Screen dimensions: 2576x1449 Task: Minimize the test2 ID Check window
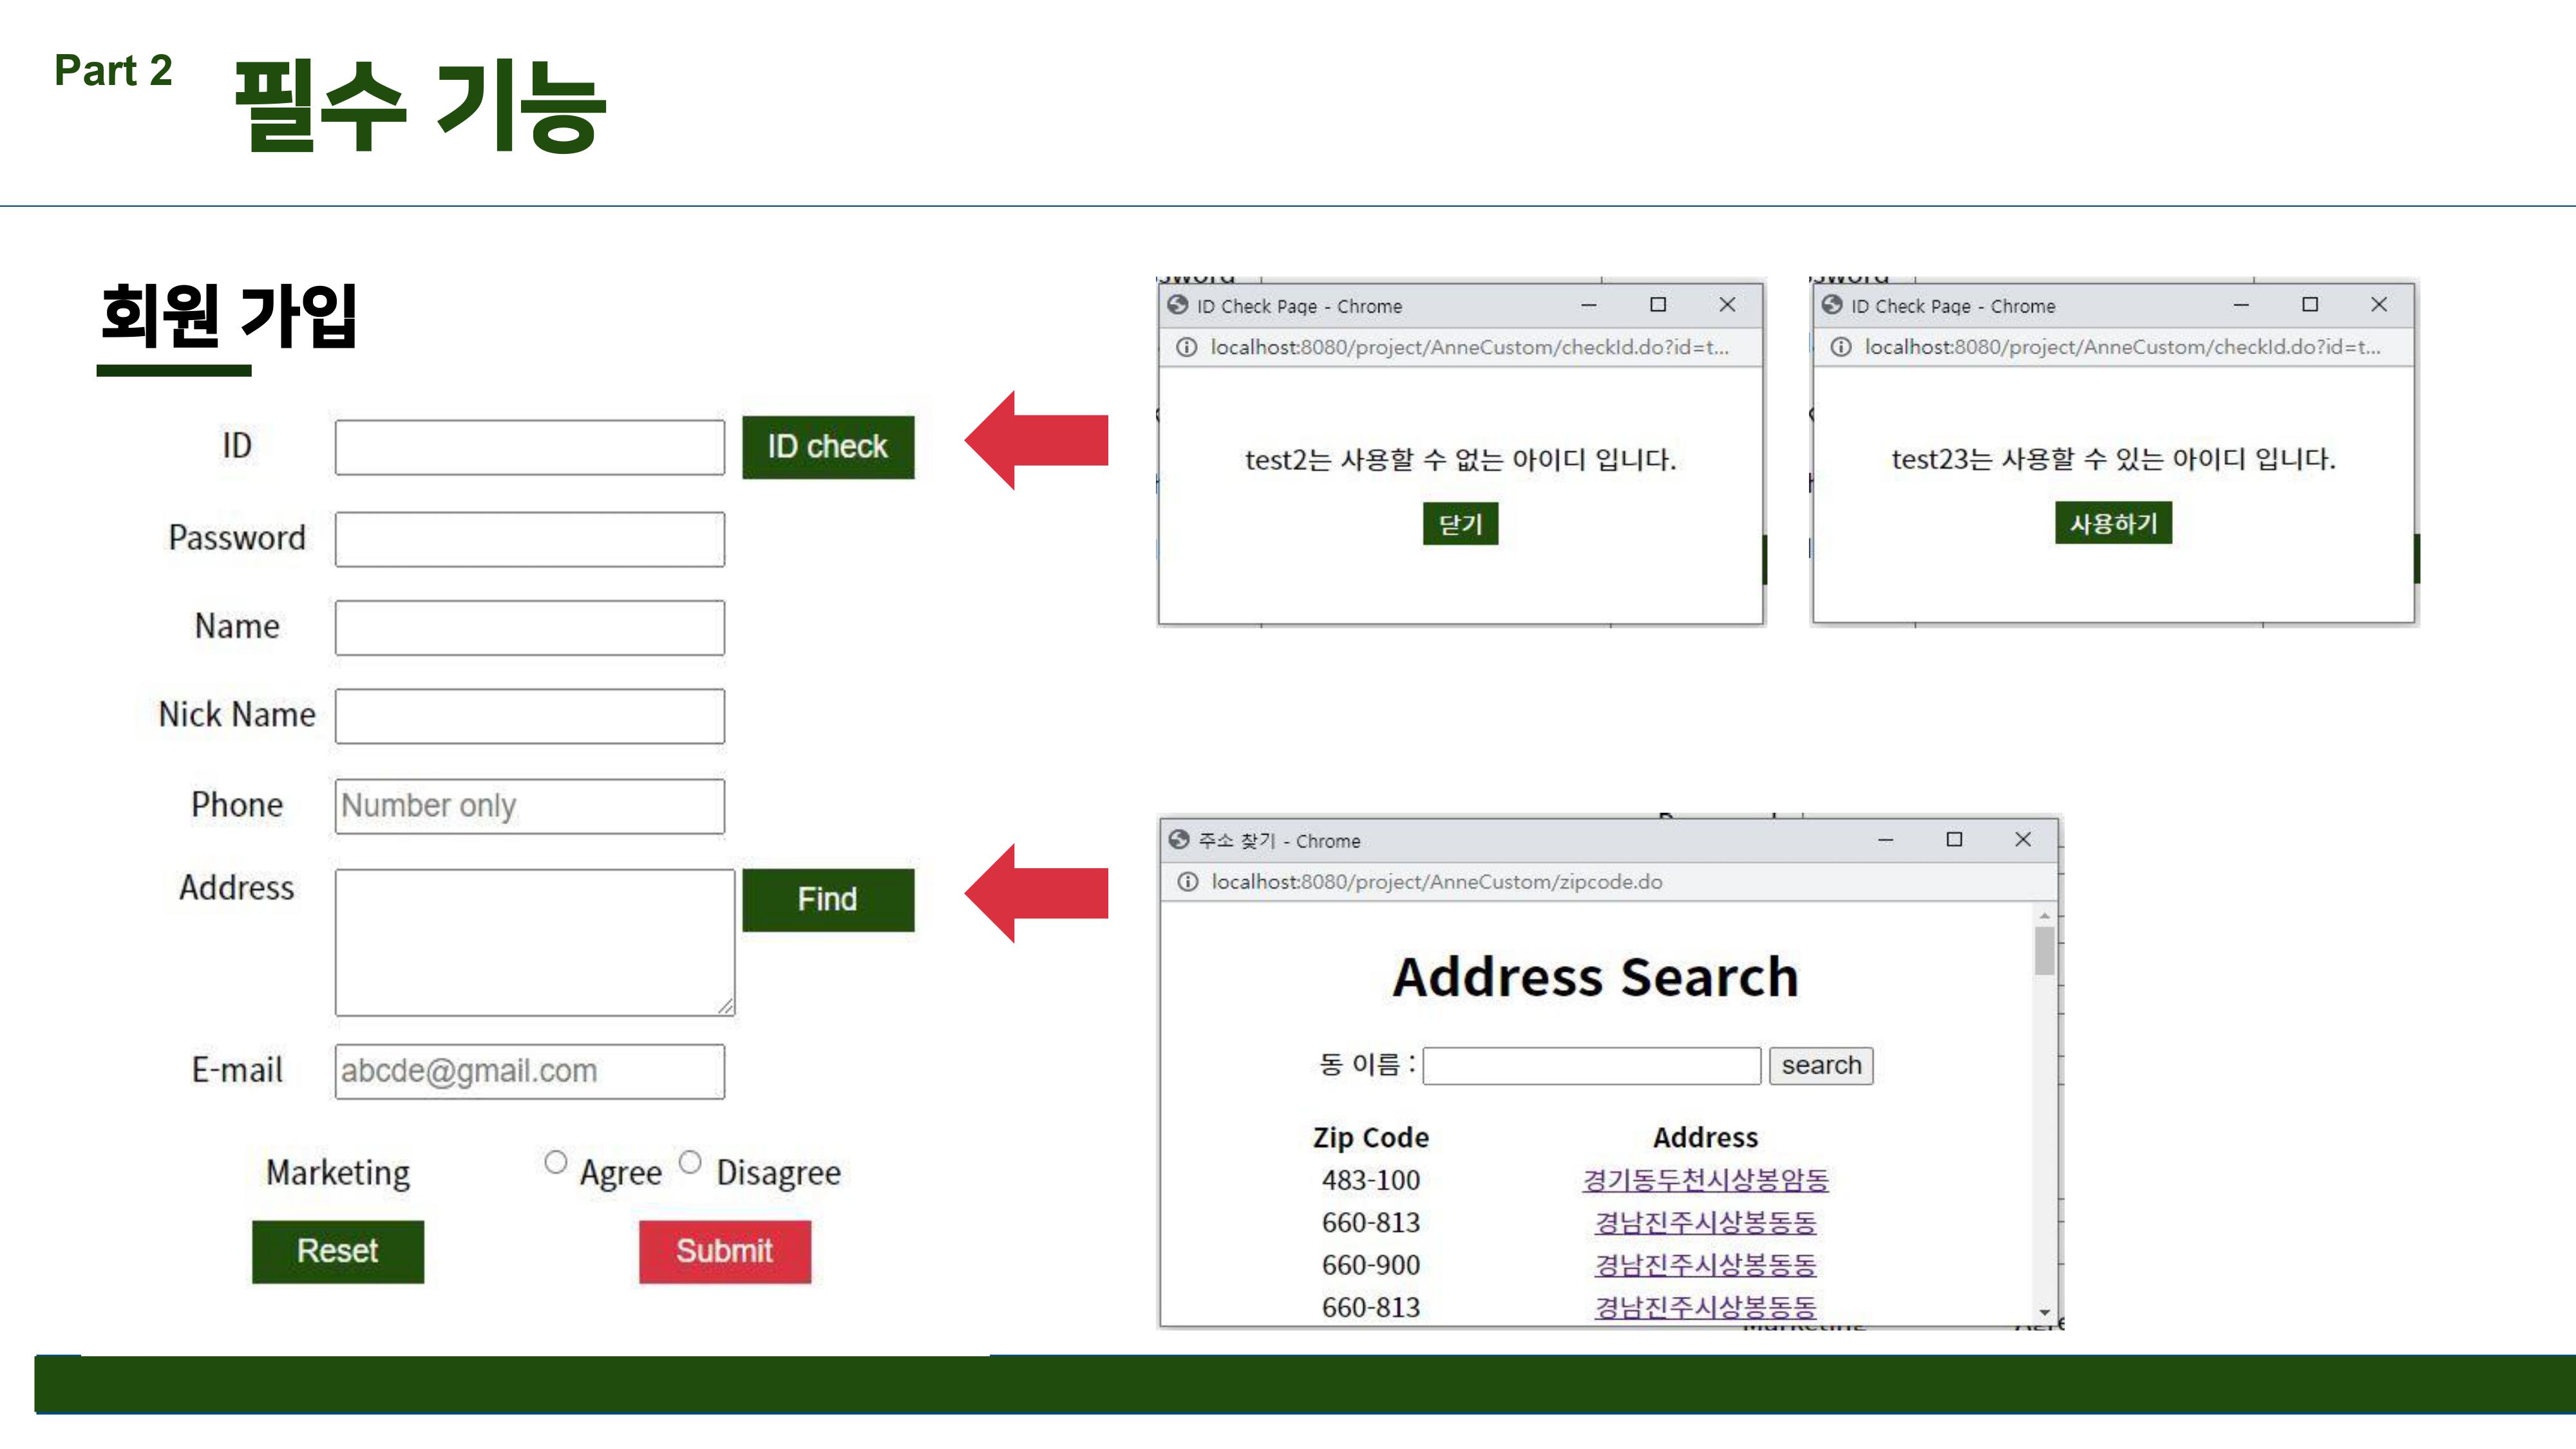point(1588,305)
